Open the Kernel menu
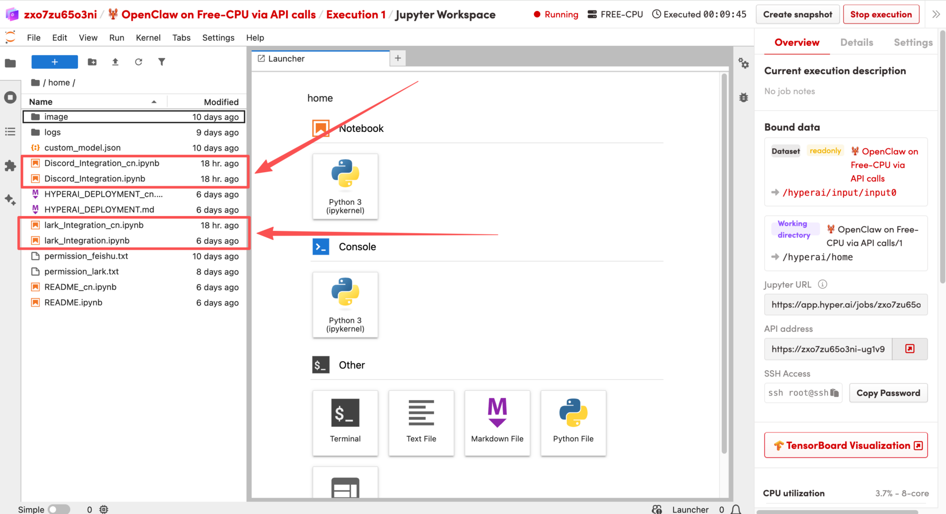The image size is (946, 514). pos(148,37)
